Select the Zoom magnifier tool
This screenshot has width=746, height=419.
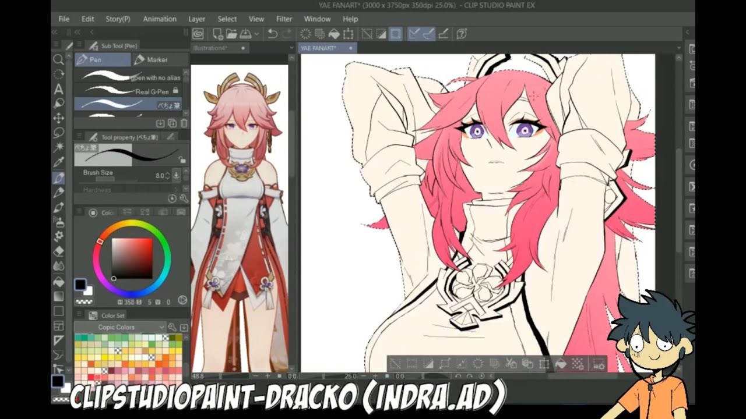[x=58, y=59]
